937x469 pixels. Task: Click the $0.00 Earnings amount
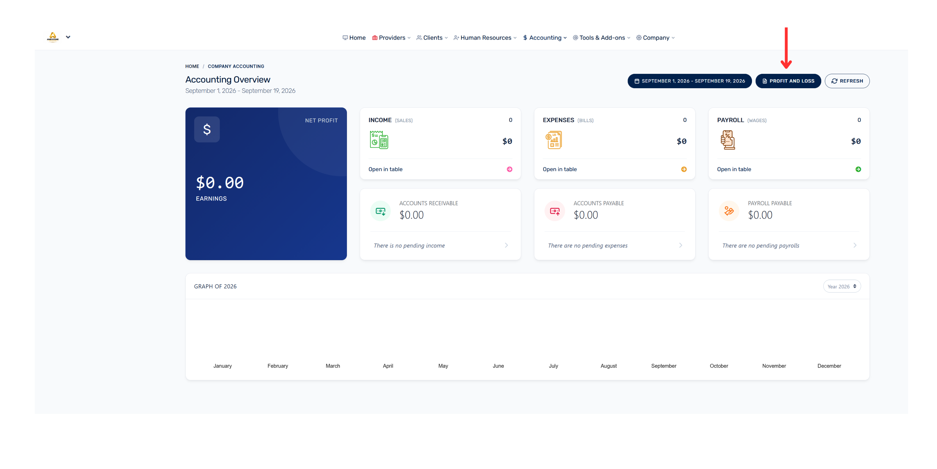click(x=220, y=182)
